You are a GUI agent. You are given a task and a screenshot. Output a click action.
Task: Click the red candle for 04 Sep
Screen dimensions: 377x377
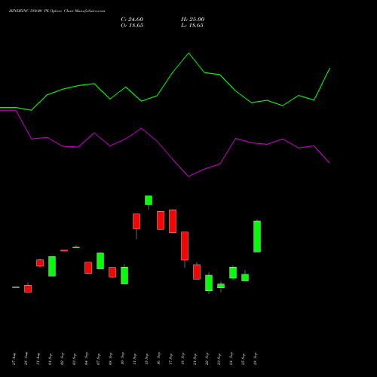tap(88, 268)
